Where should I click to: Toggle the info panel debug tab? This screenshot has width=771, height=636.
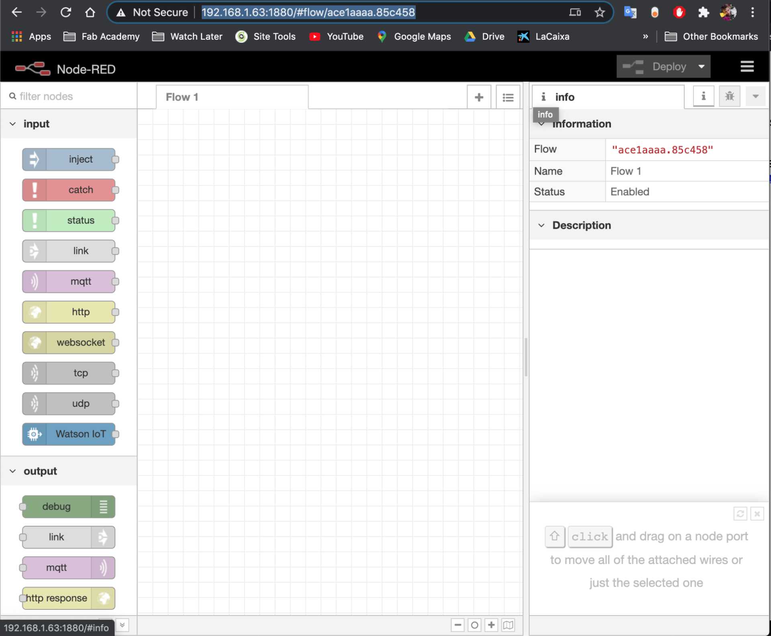point(729,97)
